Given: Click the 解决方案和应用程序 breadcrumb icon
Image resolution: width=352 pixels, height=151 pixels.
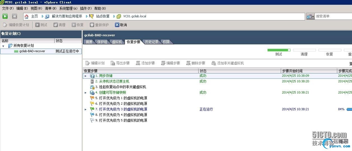Looking at the screenshot, I should click(x=47, y=16).
